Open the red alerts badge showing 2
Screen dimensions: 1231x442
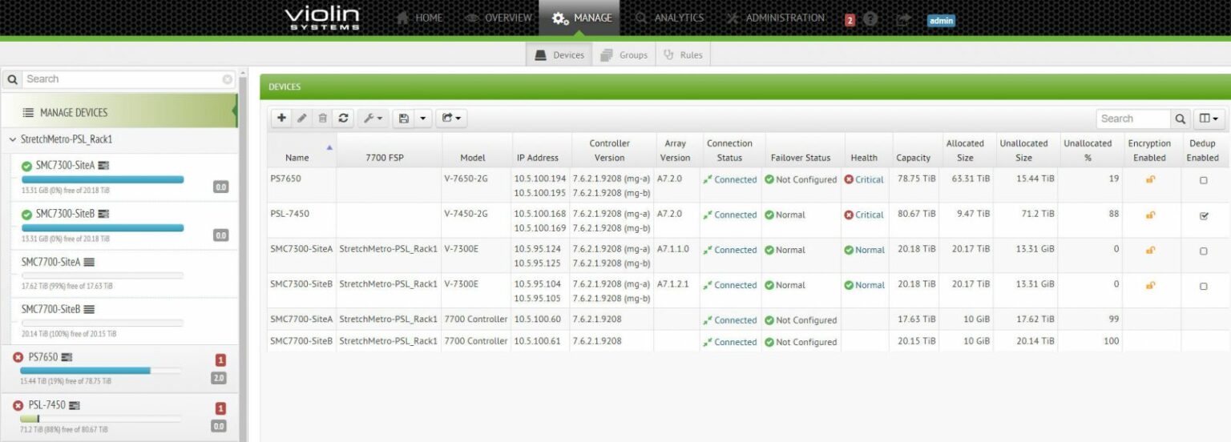click(x=850, y=20)
